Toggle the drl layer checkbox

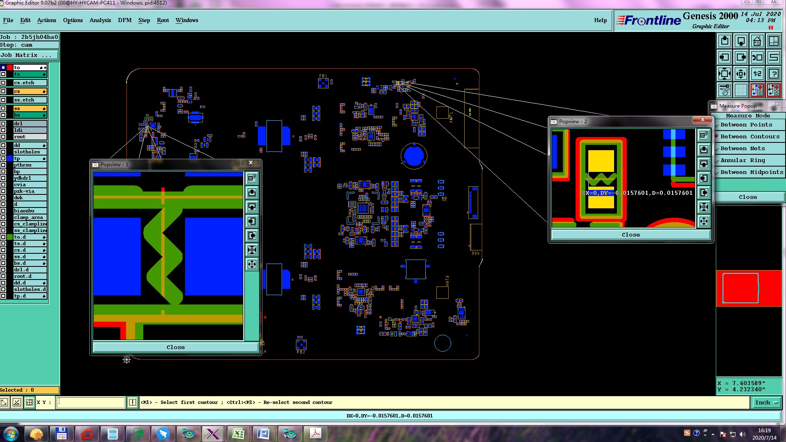(x=3, y=124)
